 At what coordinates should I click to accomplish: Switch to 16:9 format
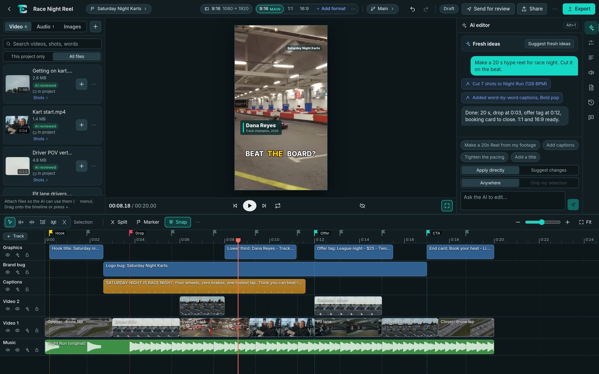coord(304,9)
